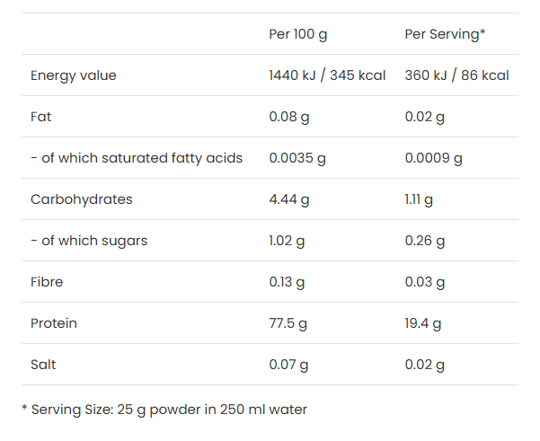This screenshot has width=540, height=441.
Task: Click the 'of which sugars' label
Action: point(89,241)
